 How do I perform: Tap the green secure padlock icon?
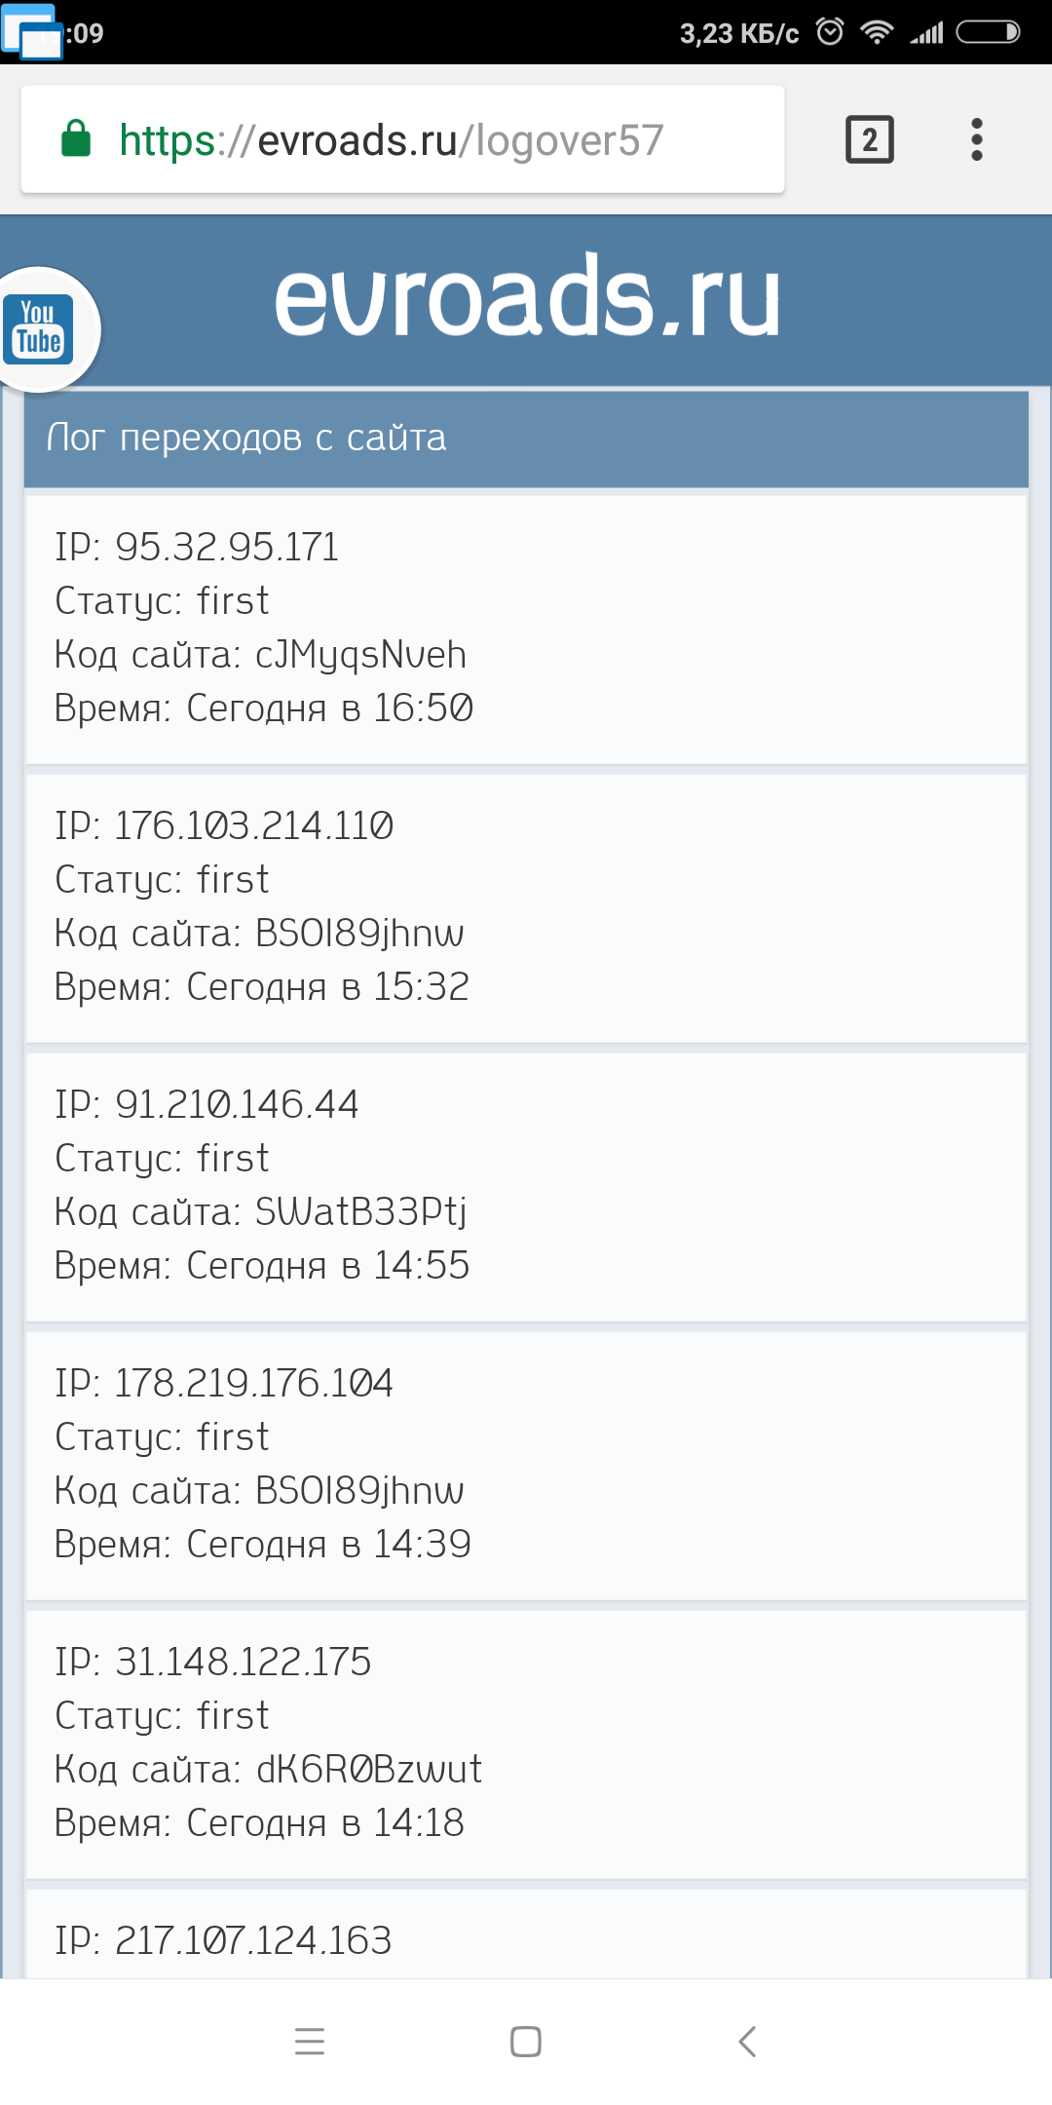[76, 139]
